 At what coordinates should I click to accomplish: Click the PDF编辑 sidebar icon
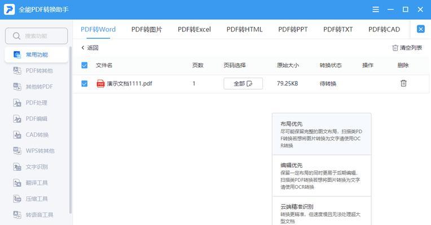[x=17, y=119]
